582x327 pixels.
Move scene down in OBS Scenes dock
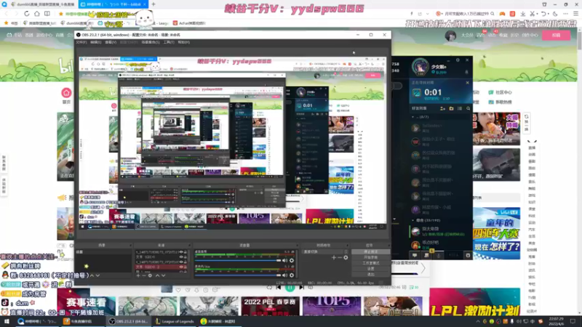(x=97, y=275)
